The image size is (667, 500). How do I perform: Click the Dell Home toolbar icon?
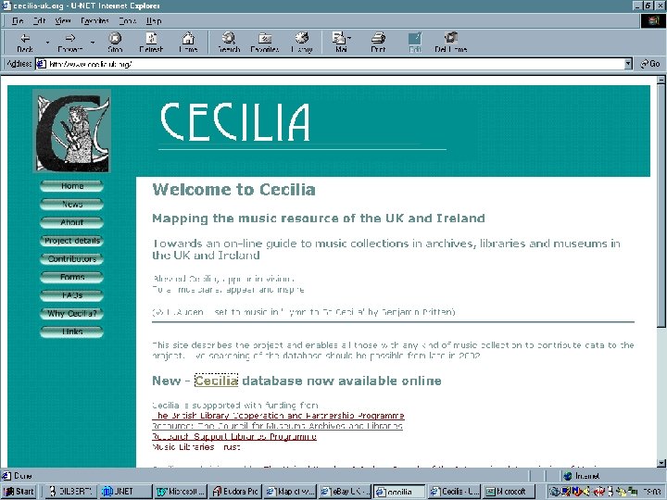451,42
